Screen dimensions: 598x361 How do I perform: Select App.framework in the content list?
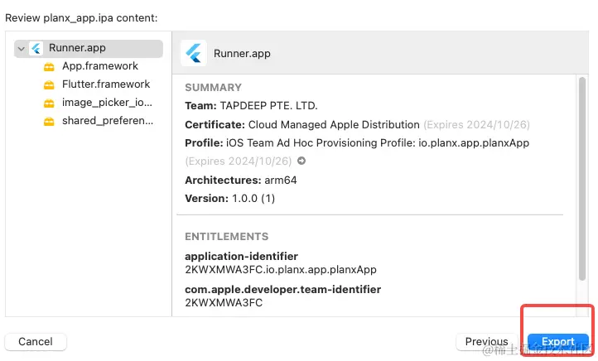point(99,66)
